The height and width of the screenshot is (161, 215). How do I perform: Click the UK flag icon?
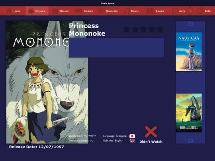[132, 141]
